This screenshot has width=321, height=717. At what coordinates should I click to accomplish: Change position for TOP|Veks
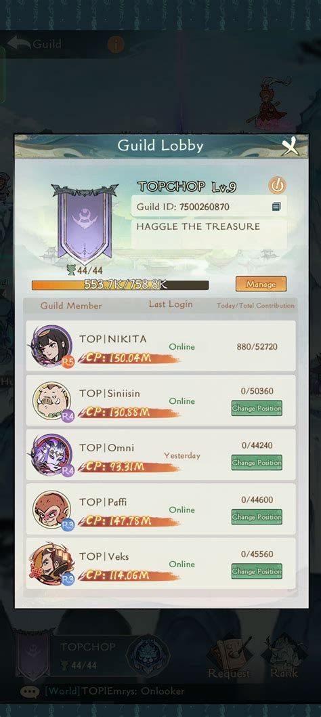(257, 571)
